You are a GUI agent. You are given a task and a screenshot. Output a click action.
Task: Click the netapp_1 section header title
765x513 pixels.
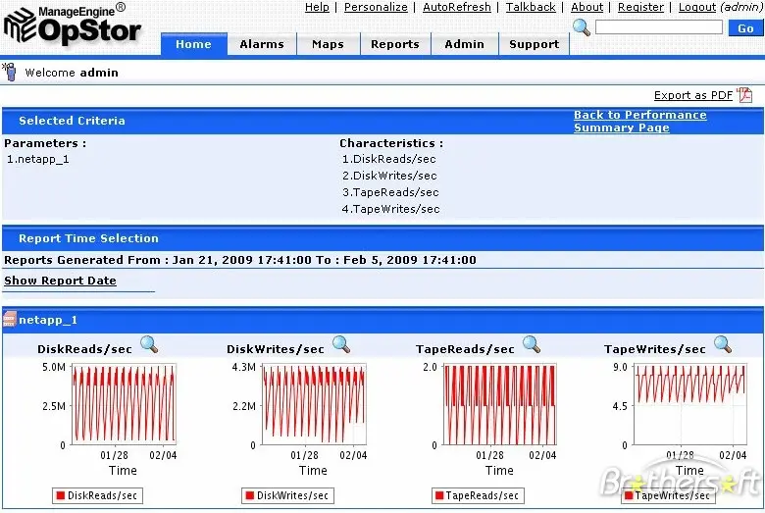48,320
